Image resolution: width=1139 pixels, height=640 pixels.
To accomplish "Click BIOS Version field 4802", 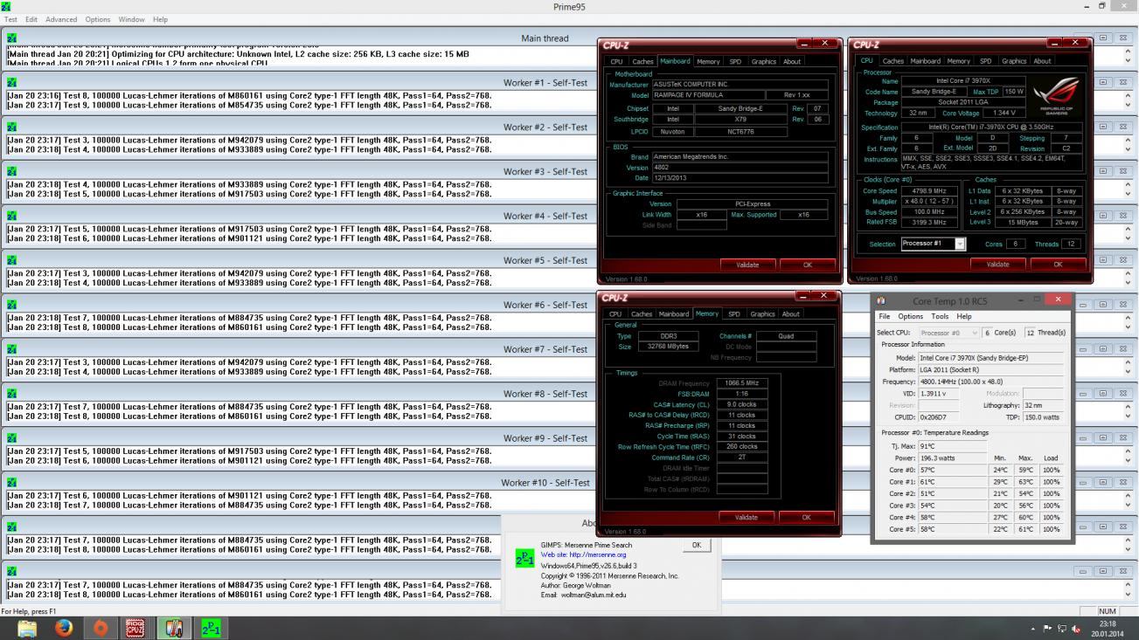I will 740,167.
